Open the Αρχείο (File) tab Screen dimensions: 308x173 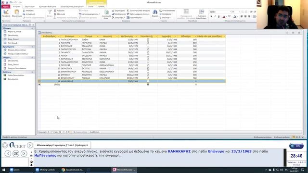click(5, 6)
